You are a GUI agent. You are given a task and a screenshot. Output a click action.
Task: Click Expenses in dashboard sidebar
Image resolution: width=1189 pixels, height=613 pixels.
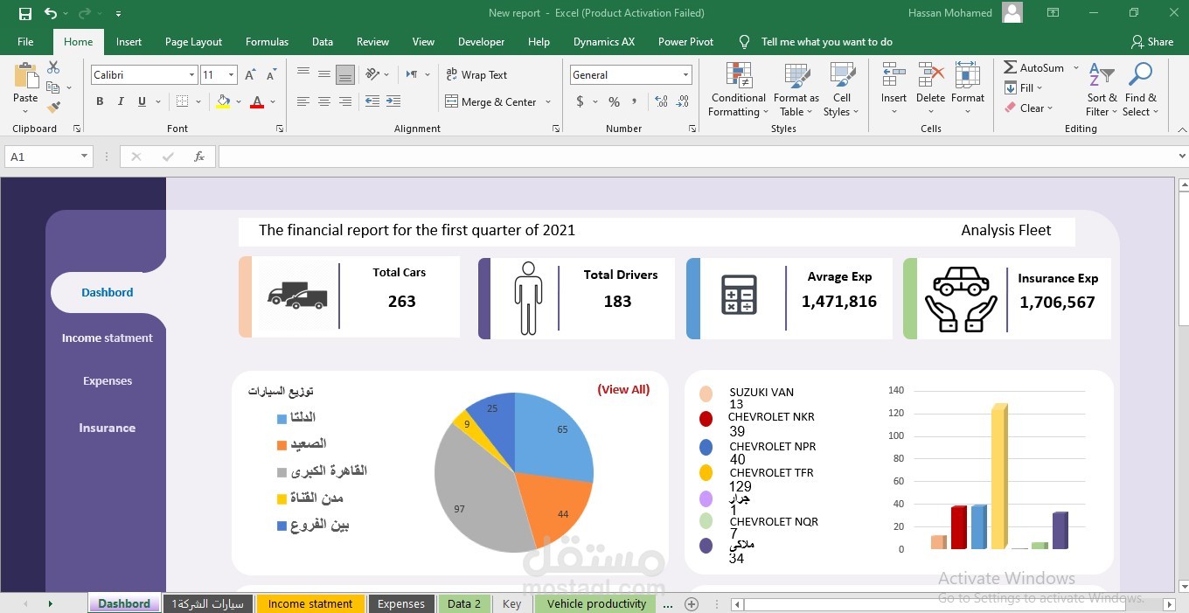(x=108, y=380)
